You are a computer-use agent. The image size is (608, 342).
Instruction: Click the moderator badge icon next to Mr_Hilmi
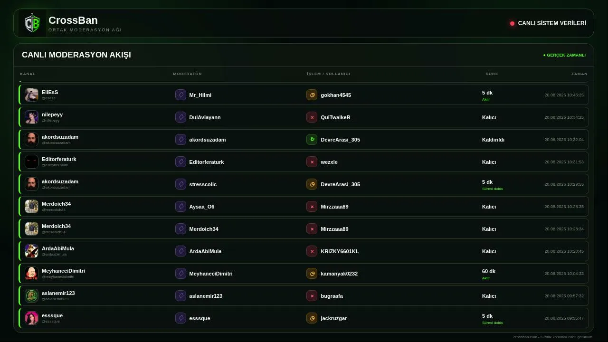pos(180,95)
